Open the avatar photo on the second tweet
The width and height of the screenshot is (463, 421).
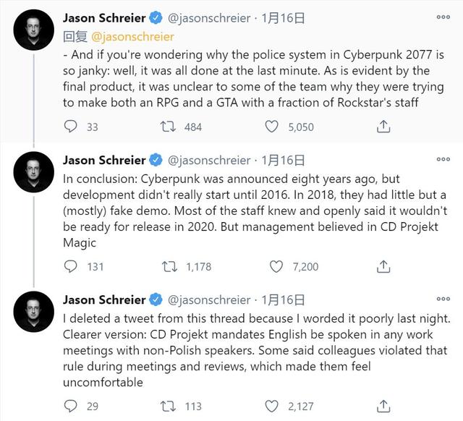tap(34, 172)
